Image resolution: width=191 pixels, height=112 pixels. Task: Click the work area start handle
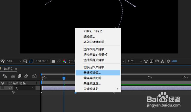[x=41, y=82]
